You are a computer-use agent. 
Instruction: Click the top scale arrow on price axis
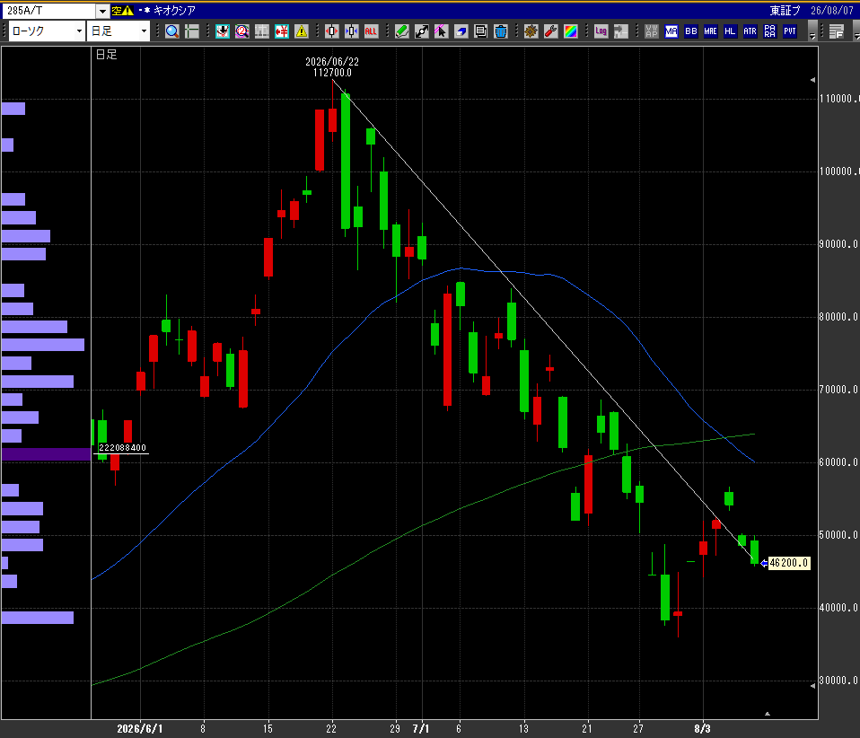point(812,80)
